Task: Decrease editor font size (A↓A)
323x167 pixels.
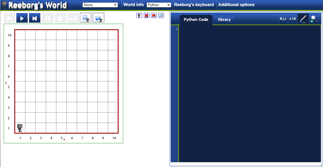Action: (283, 19)
